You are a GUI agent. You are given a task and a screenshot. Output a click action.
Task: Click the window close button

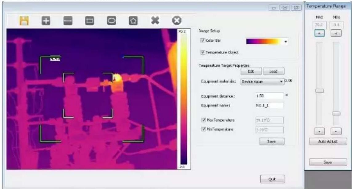pos(296,8)
